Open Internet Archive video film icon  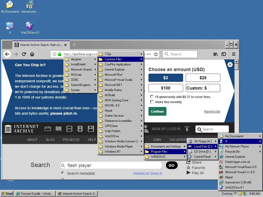pos(69,129)
